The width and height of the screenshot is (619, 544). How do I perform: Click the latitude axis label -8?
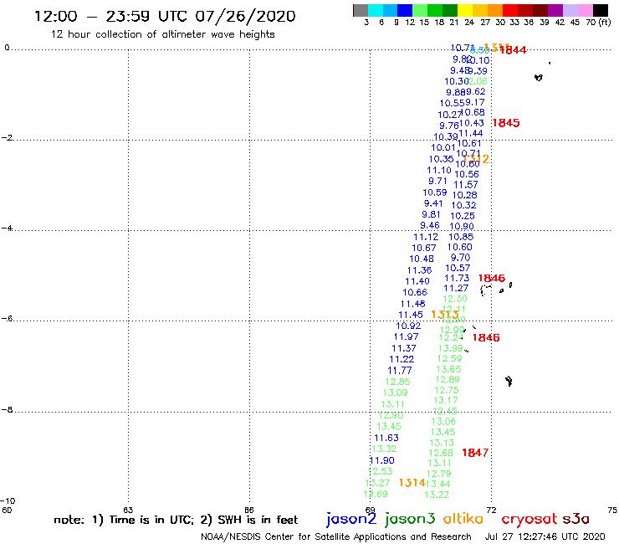click(x=7, y=410)
